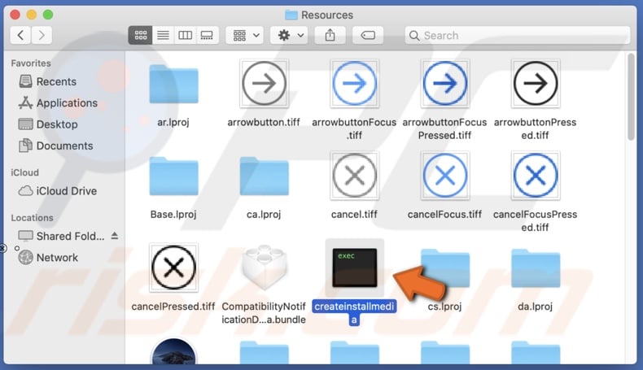This screenshot has width=643, height=370.
Task: Go forward with the right chevron button
Action: pyautogui.click(x=42, y=35)
